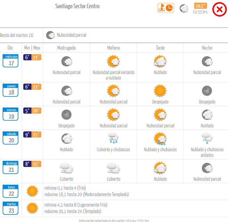This screenshot has width=228, height=222.
Task: Select the miércoles 17 calendar badge
Action: pyautogui.click(x=10, y=61)
